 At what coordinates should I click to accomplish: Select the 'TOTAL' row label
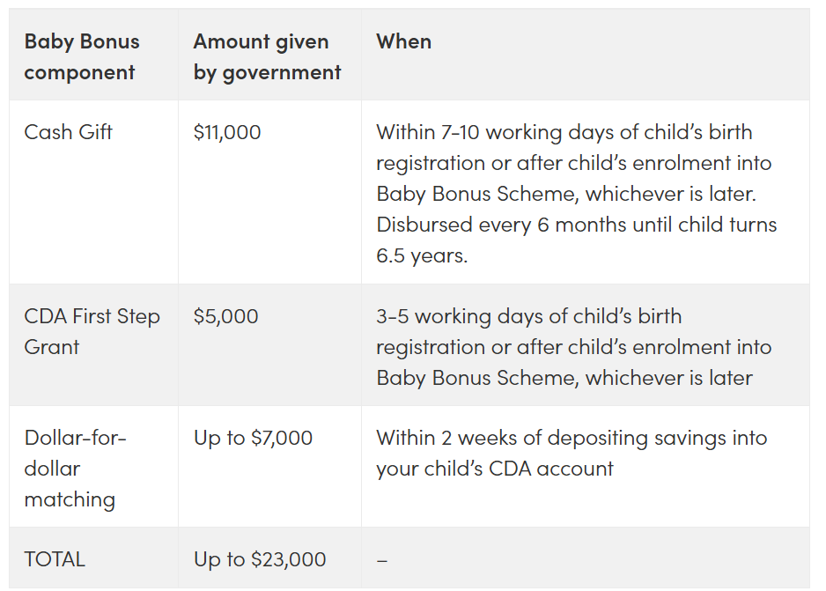pyautogui.click(x=55, y=559)
